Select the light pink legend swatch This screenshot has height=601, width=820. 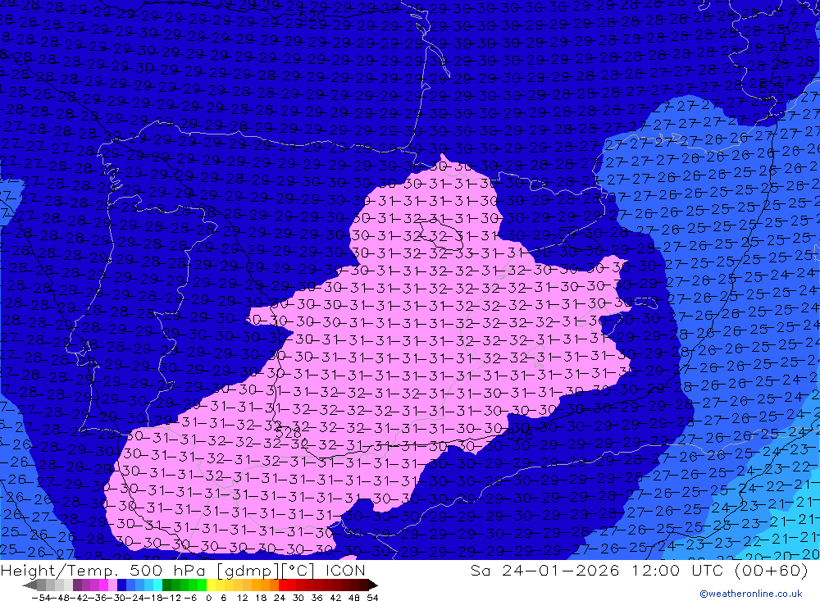click(112, 585)
